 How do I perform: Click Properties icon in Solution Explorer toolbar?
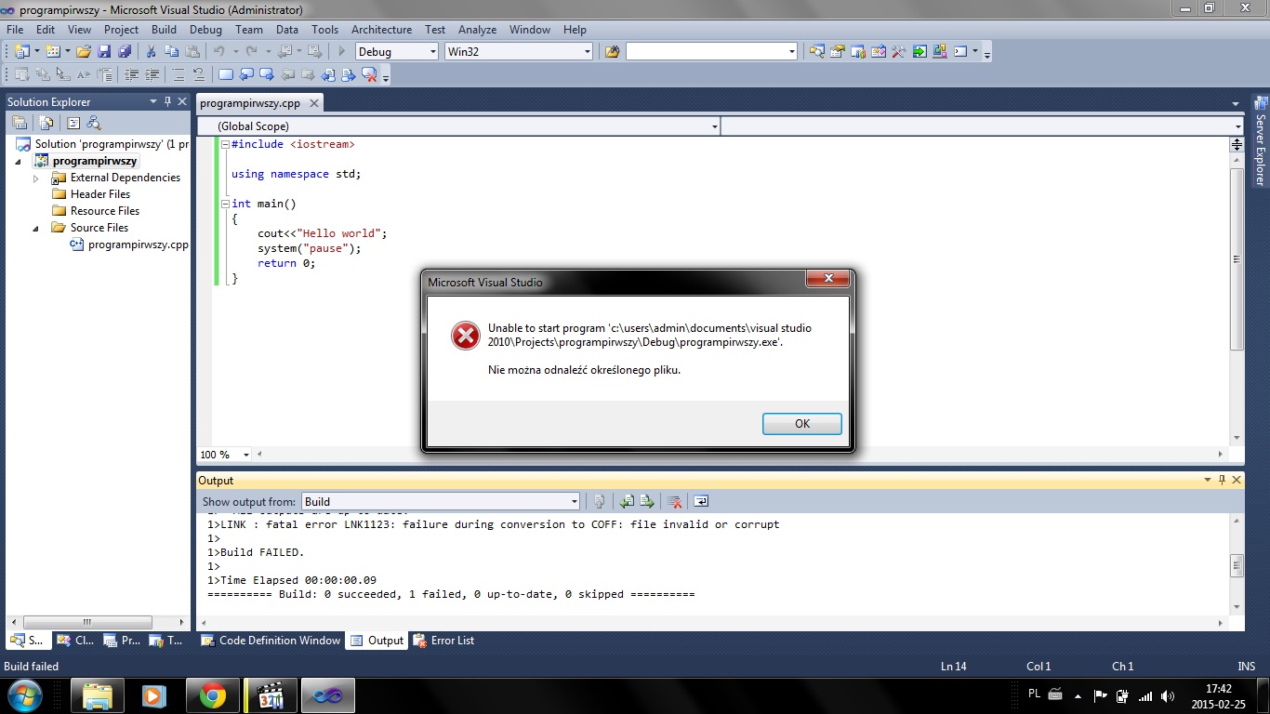tap(18, 123)
